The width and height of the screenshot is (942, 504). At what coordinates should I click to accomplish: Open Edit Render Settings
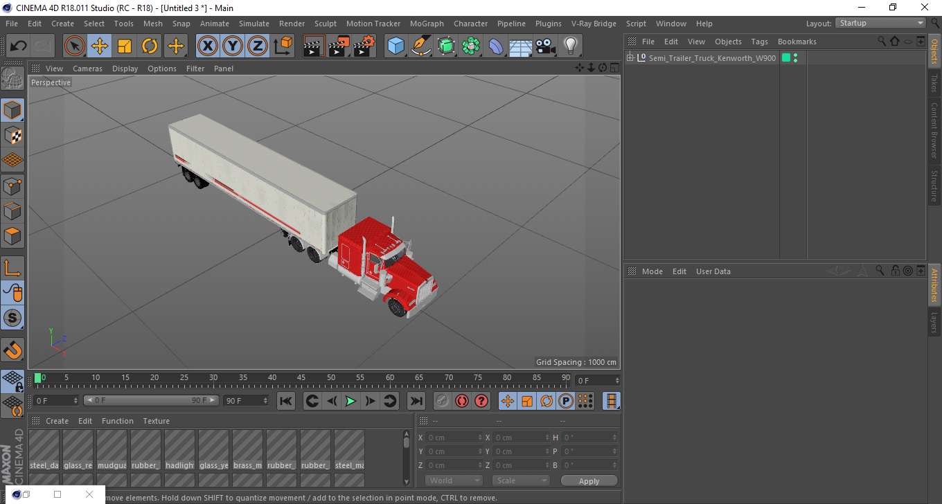tap(364, 46)
